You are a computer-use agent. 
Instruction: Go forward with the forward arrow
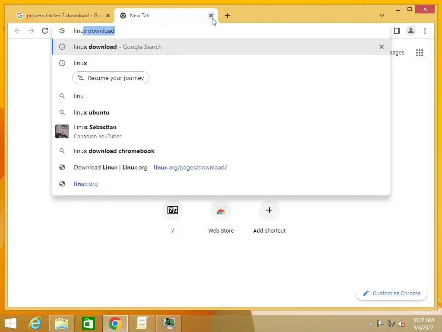coord(31,31)
